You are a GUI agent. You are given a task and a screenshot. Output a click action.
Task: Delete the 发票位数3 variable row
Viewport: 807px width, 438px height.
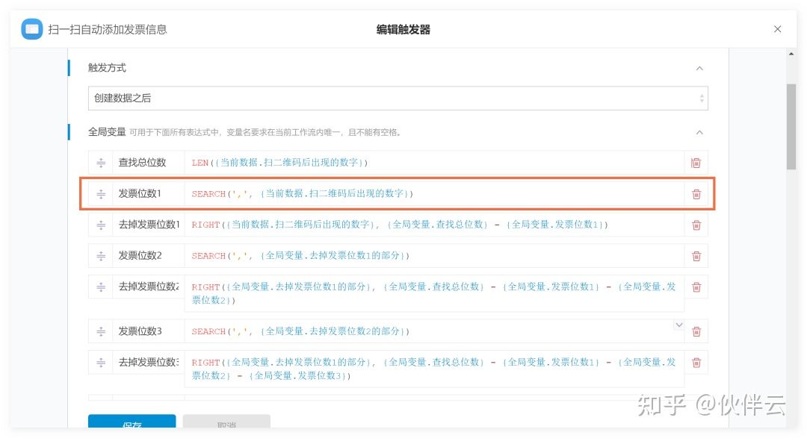696,331
